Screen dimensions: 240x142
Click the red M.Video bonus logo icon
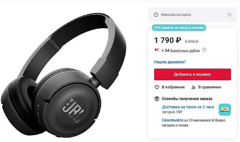157,50
